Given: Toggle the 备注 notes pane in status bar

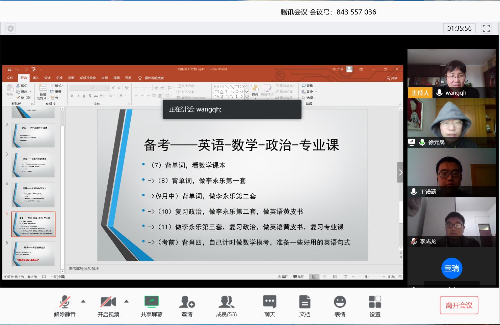Looking at the screenshot, I should pyautogui.click(x=283, y=277).
